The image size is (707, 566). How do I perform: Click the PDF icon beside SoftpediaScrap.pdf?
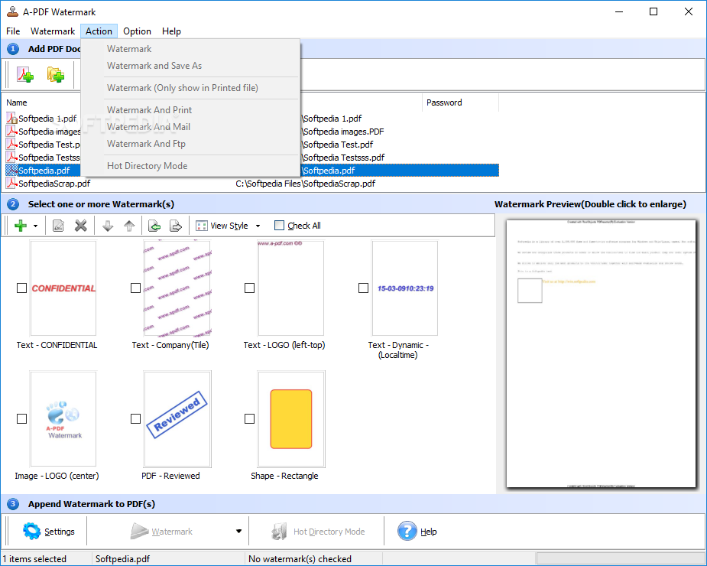click(11, 184)
